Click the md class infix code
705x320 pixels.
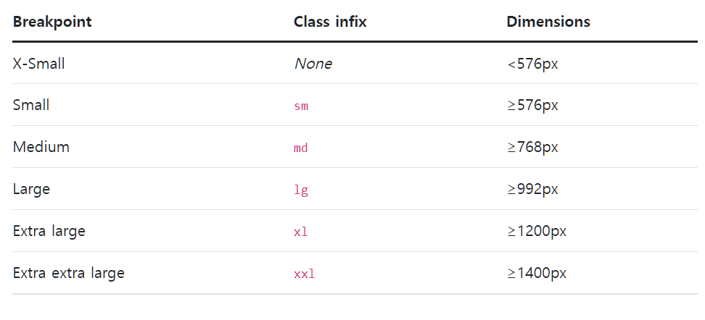coord(301,148)
